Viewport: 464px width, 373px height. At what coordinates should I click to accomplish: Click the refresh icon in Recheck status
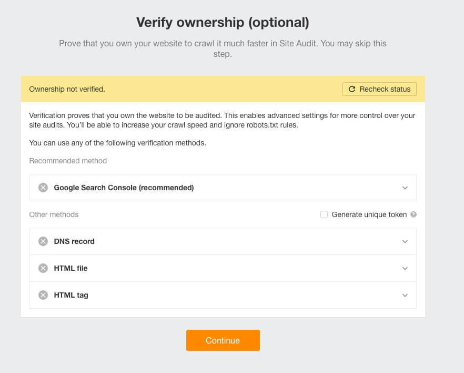(x=352, y=89)
